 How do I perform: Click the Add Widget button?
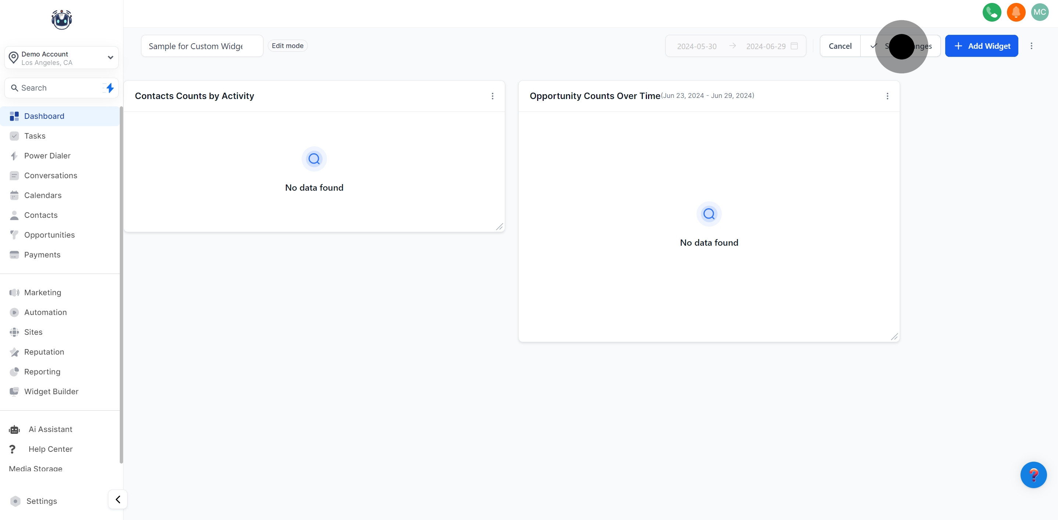coord(981,46)
